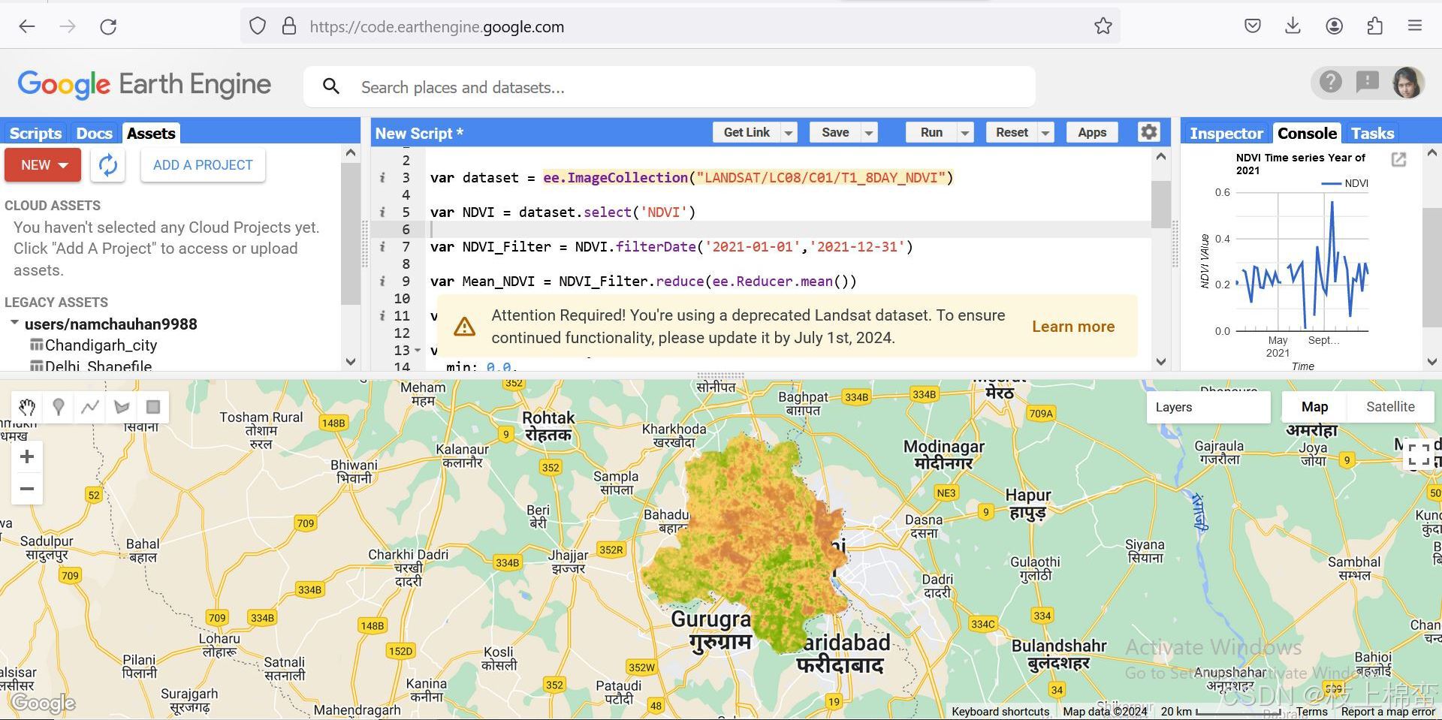Select the Assets tab
Viewport: 1442px width, 720px height.
tap(151, 133)
